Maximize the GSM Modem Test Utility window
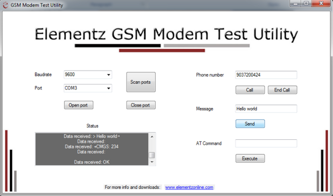333x196 pixels. coord(306,4)
